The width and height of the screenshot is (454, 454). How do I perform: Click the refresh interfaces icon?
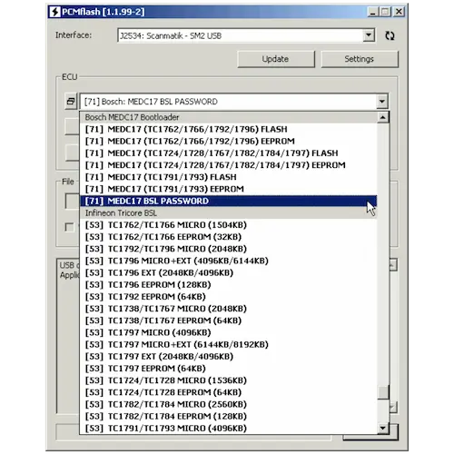click(x=390, y=35)
